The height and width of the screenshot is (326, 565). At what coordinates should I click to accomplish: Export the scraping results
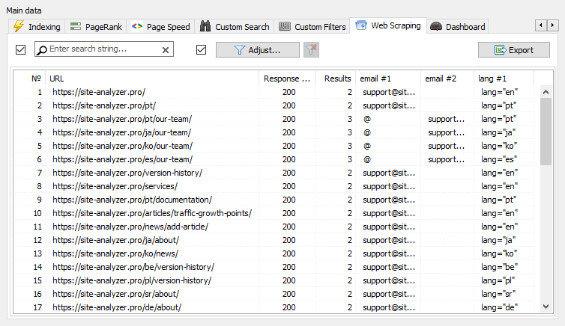514,50
